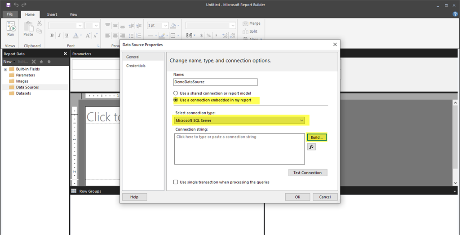Select Use a shared connection or report model
Viewport: 460px width, 235px height.
[212, 93]
